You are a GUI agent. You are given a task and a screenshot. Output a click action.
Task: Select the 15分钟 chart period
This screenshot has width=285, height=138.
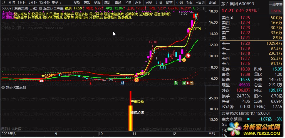point(44,2)
